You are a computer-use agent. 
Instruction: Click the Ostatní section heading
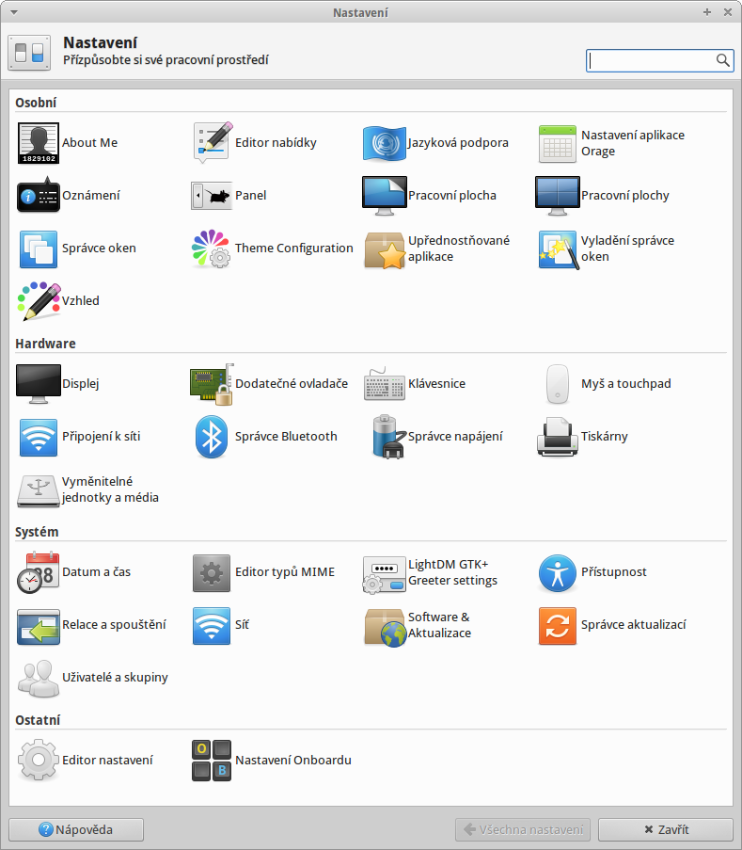click(38, 720)
